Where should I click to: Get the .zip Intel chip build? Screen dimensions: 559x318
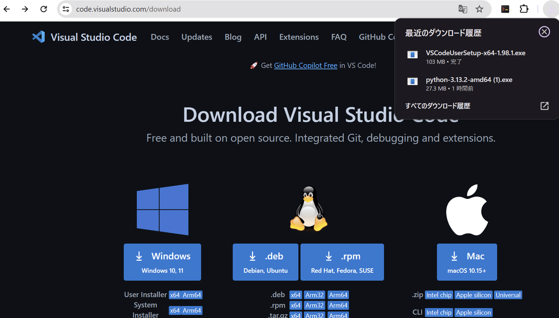439,295
